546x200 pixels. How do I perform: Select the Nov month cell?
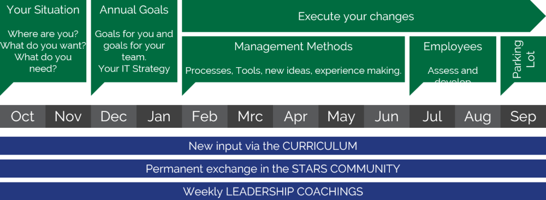click(x=68, y=116)
